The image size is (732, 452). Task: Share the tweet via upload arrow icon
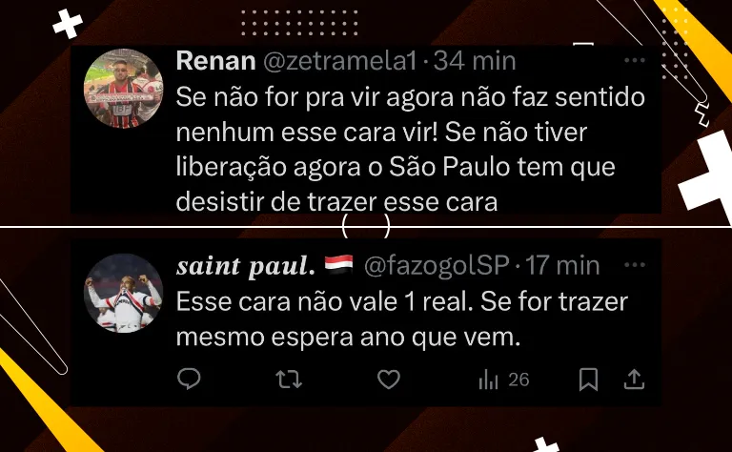634,380
